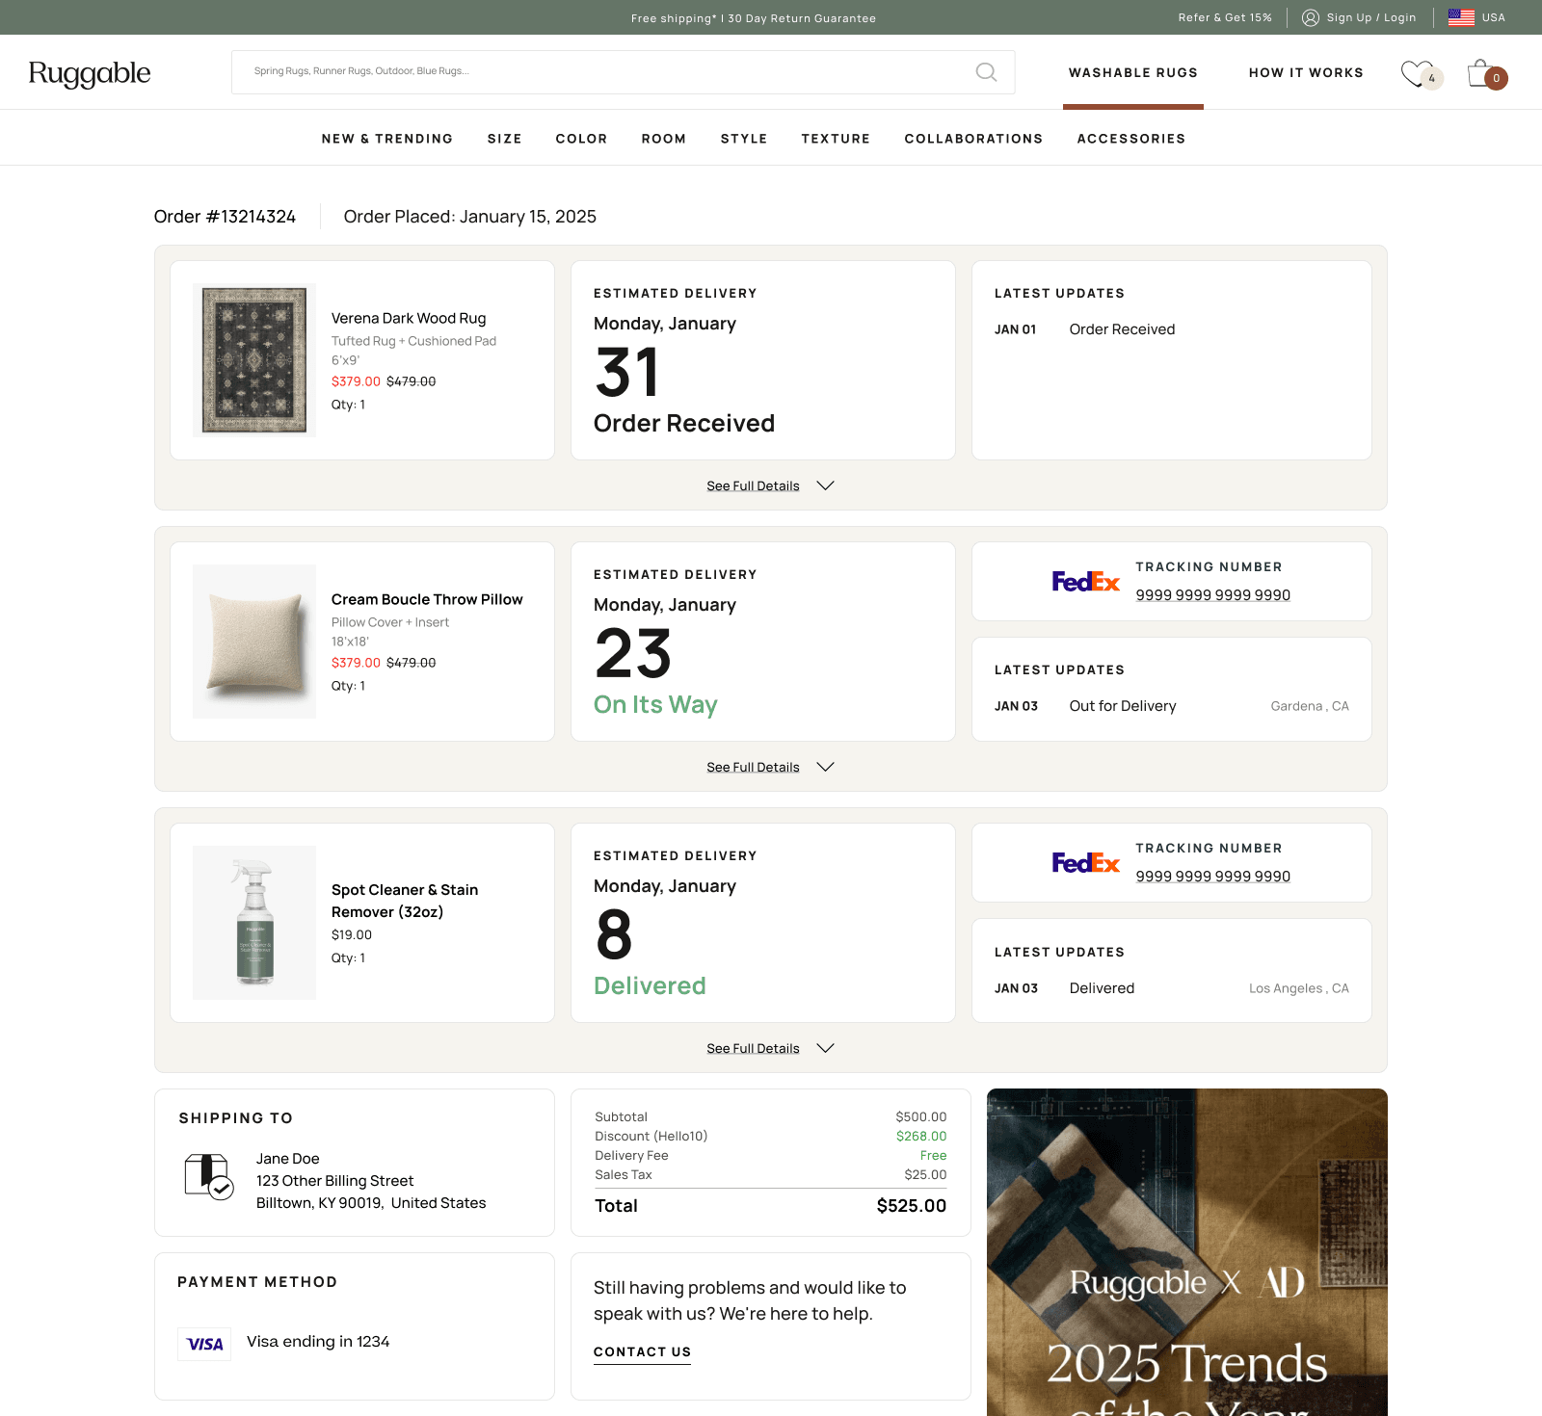
Task: Open Collaborations menu
Action: (973, 139)
